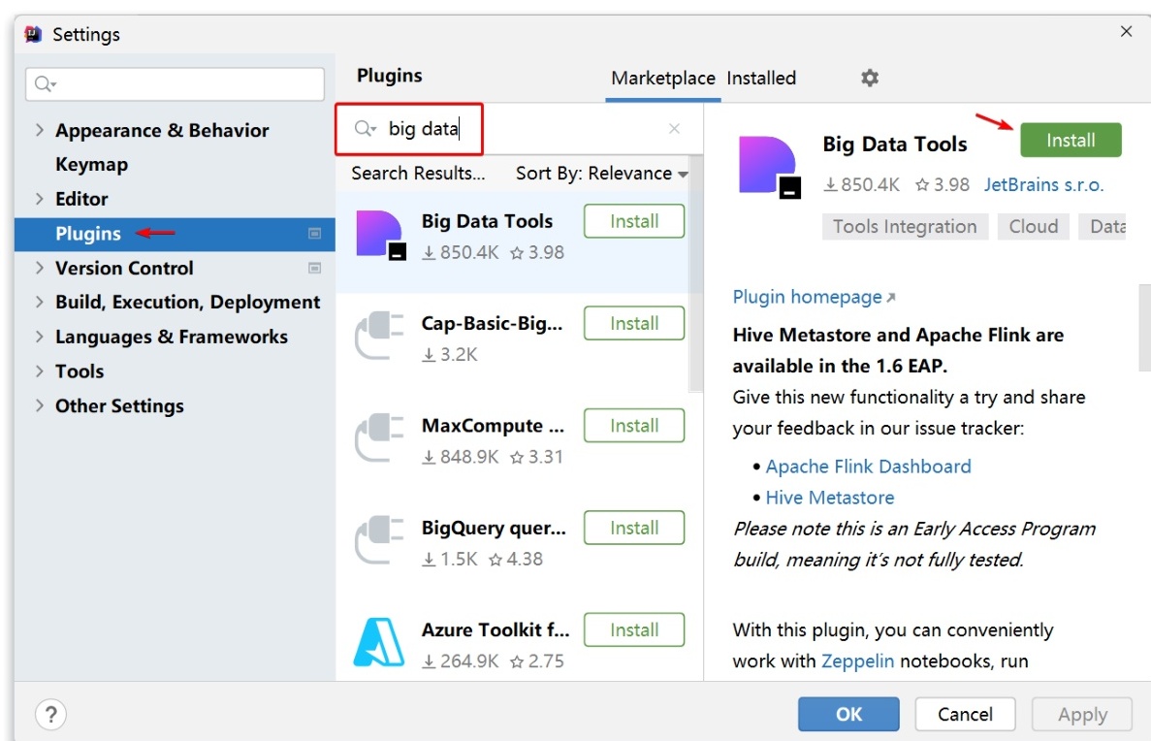Expand the Editor settings node
The height and width of the screenshot is (741, 1151).
tap(40, 199)
